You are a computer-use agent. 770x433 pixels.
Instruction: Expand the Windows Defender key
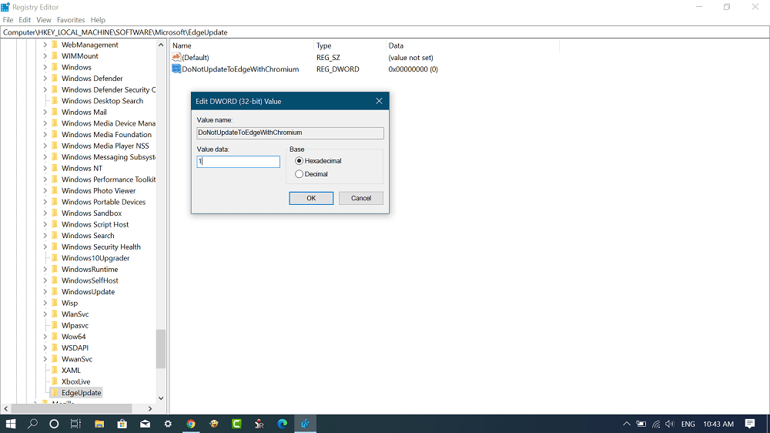(x=45, y=79)
